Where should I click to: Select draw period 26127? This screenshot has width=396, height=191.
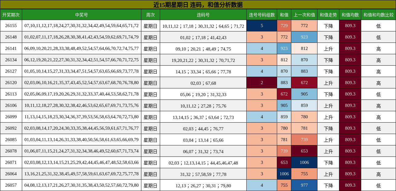point(11,71)
